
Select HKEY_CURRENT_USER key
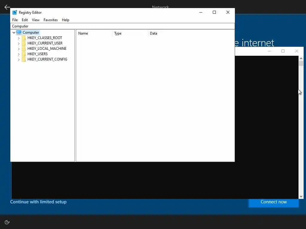(x=45, y=43)
